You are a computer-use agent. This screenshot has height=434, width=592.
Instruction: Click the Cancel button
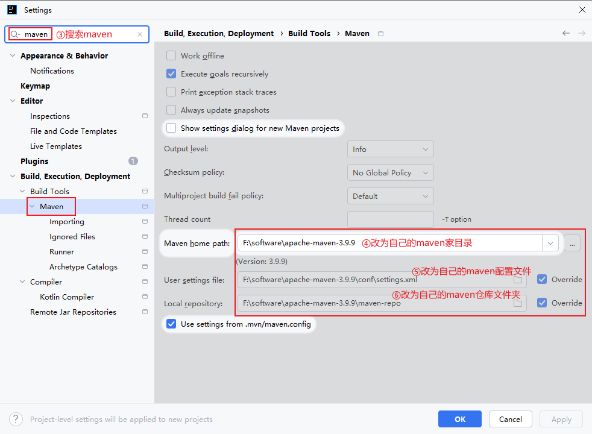click(511, 420)
